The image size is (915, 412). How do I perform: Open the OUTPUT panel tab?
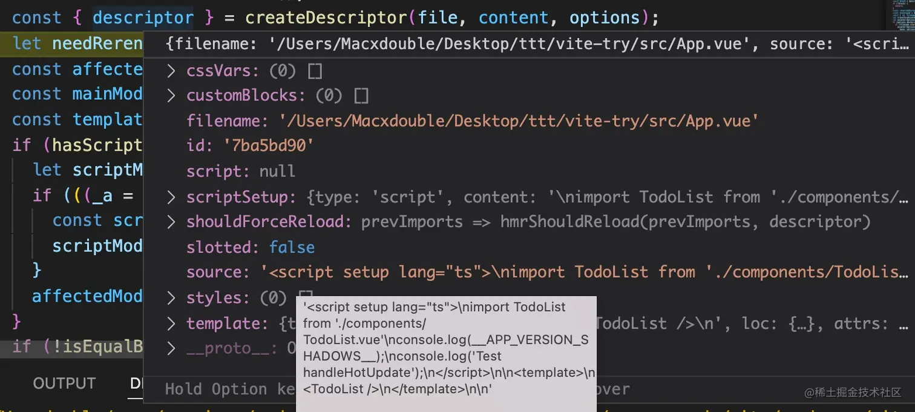(64, 384)
